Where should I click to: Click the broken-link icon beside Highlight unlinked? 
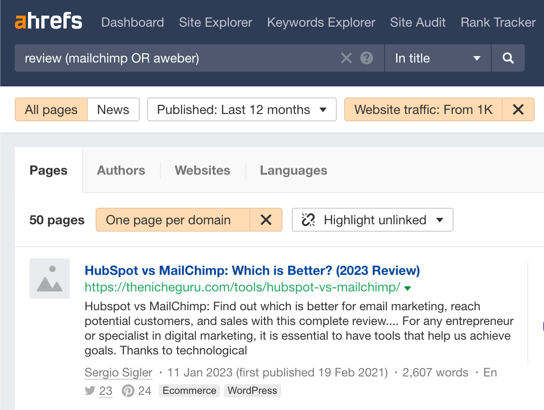point(308,220)
